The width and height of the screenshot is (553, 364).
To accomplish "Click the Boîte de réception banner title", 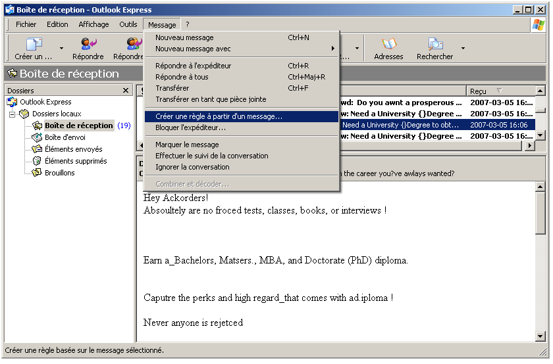I will click(69, 74).
